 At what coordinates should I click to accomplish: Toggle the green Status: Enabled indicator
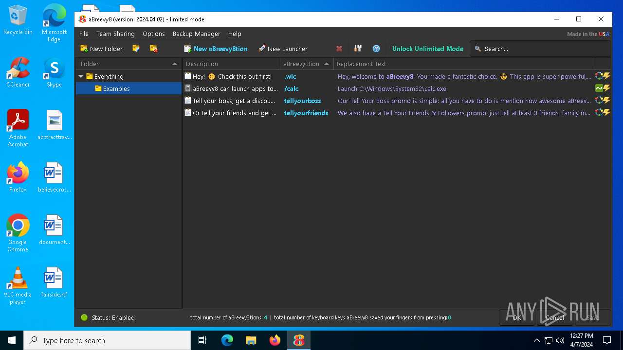84,317
